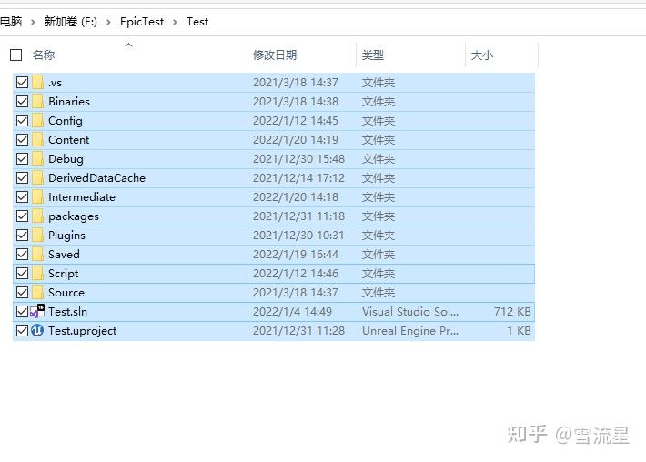Select the Script file name
The height and width of the screenshot is (462, 646).
(x=63, y=274)
